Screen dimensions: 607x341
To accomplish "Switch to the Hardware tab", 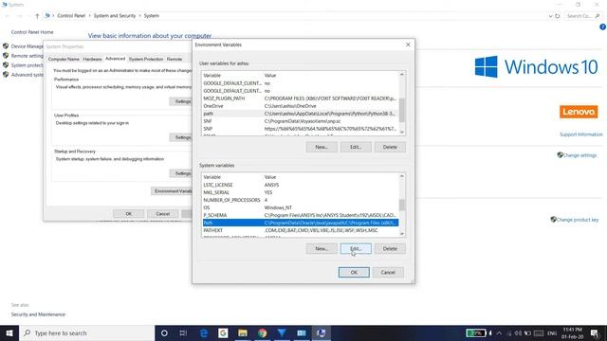I will point(92,59).
